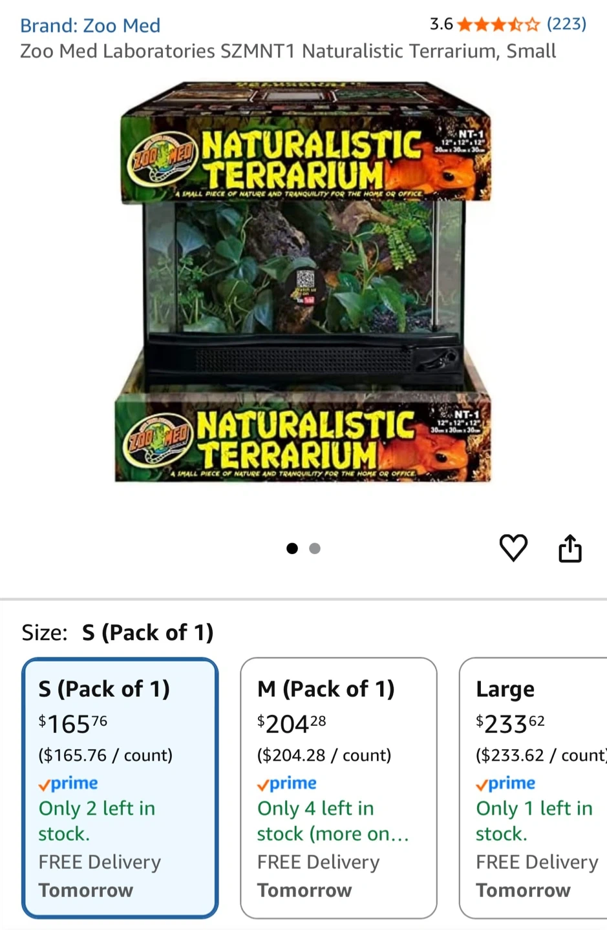
Task: Tap prime logo in S size card
Action: coord(68,783)
